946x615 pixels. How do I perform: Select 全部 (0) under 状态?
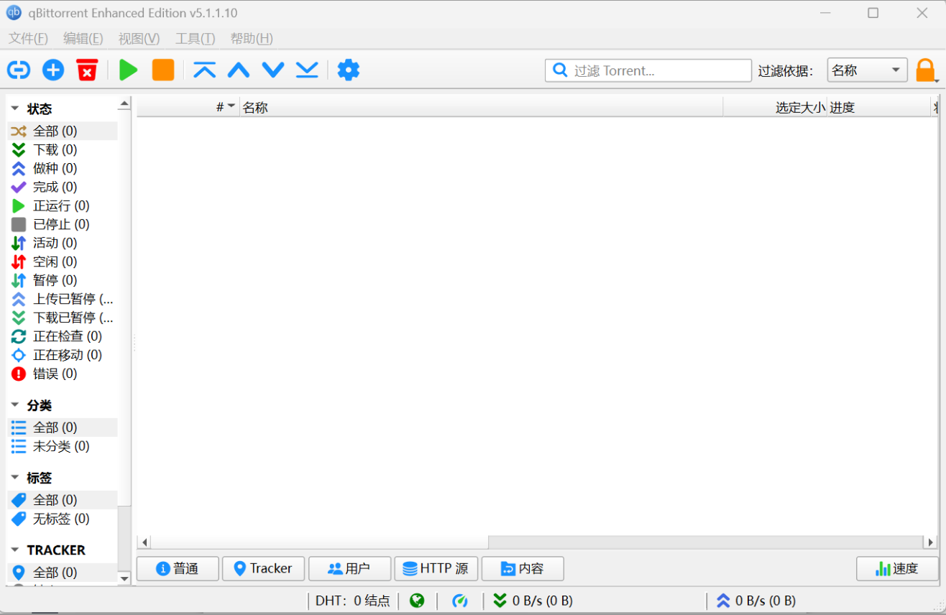pos(63,131)
